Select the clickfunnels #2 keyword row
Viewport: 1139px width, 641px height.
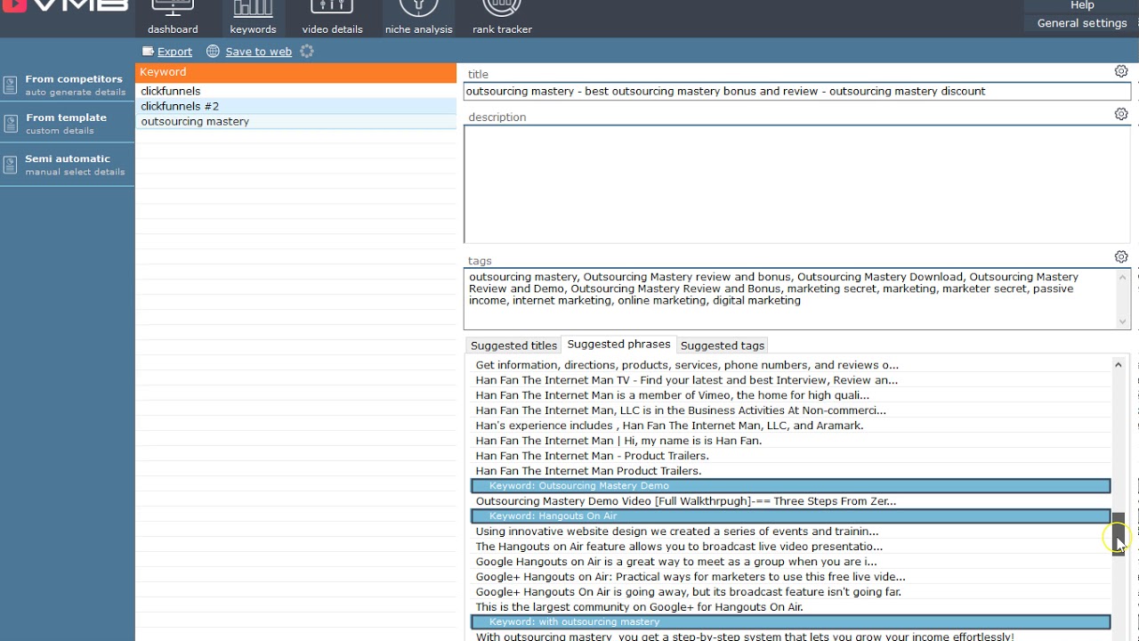tap(295, 106)
